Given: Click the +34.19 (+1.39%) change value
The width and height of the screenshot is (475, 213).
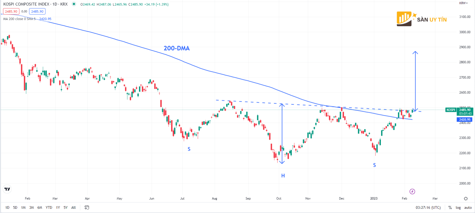Looking at the screenshot, I should [x=156, y=4].
